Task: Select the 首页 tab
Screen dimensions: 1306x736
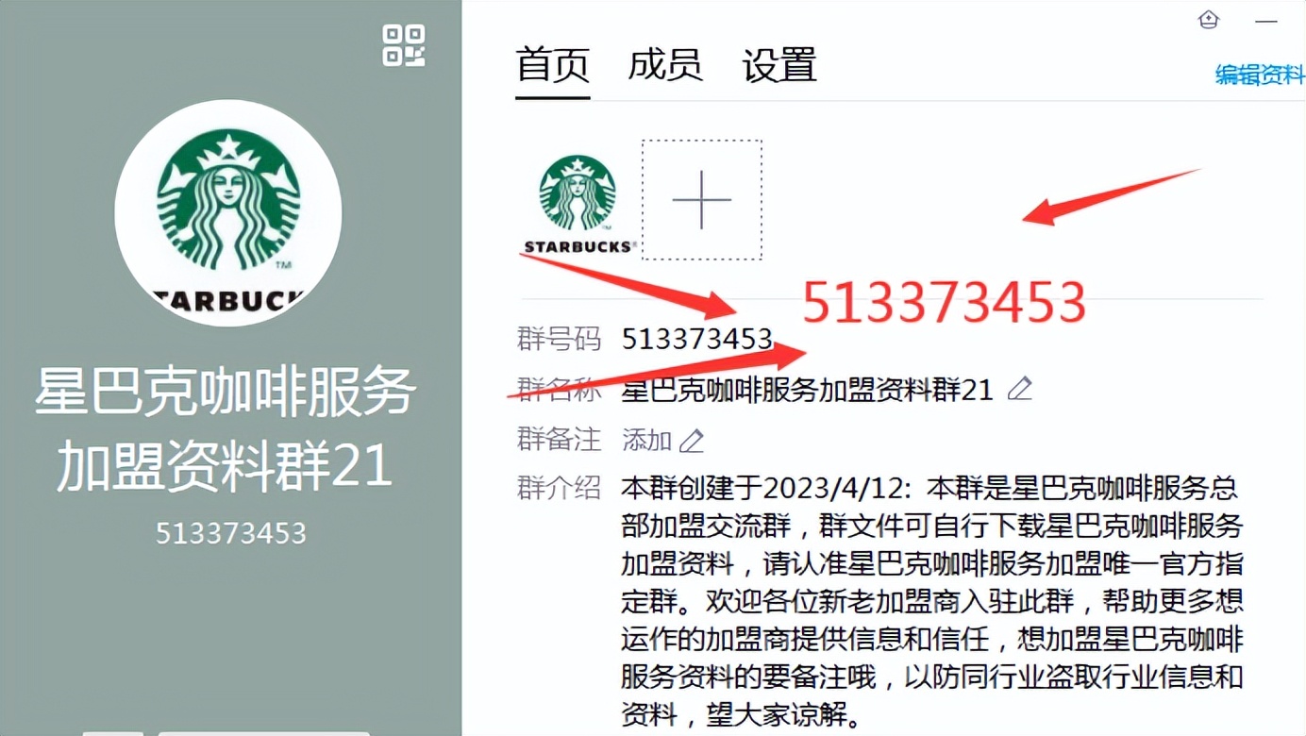Action: (x=551, y=64)
